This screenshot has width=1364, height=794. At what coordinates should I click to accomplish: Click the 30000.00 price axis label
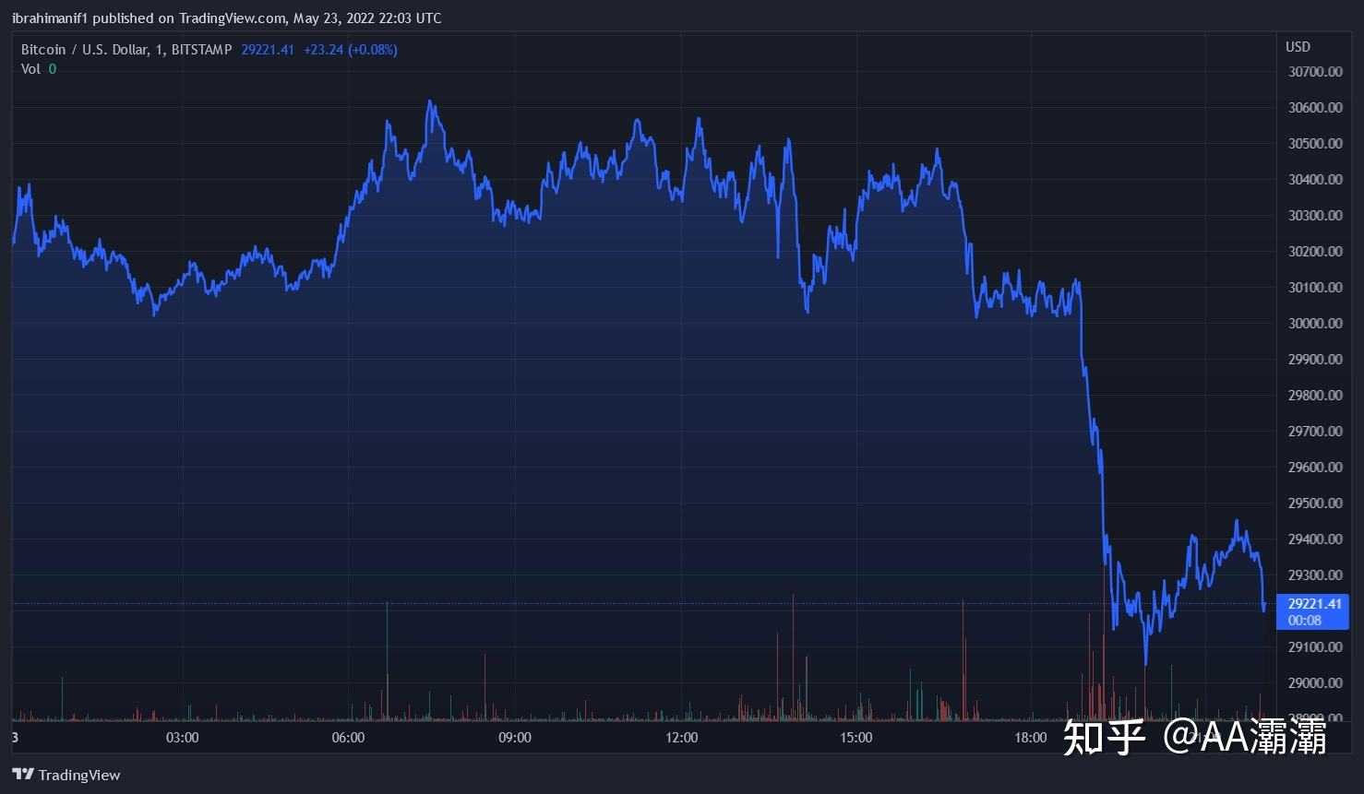point(1315,324)
